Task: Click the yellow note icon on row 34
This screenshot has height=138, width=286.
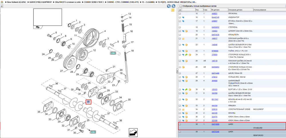Action: click(183, 109)
